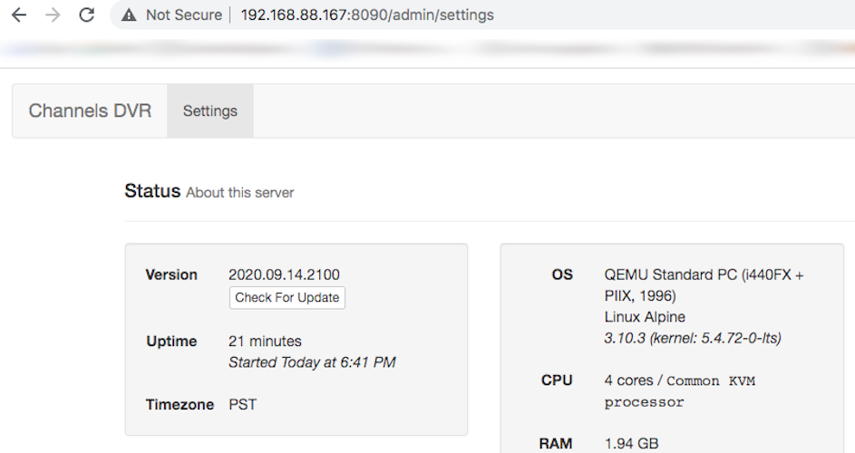Click the Not Secure warning icon
Screen dimensions: 855x453
129,15
